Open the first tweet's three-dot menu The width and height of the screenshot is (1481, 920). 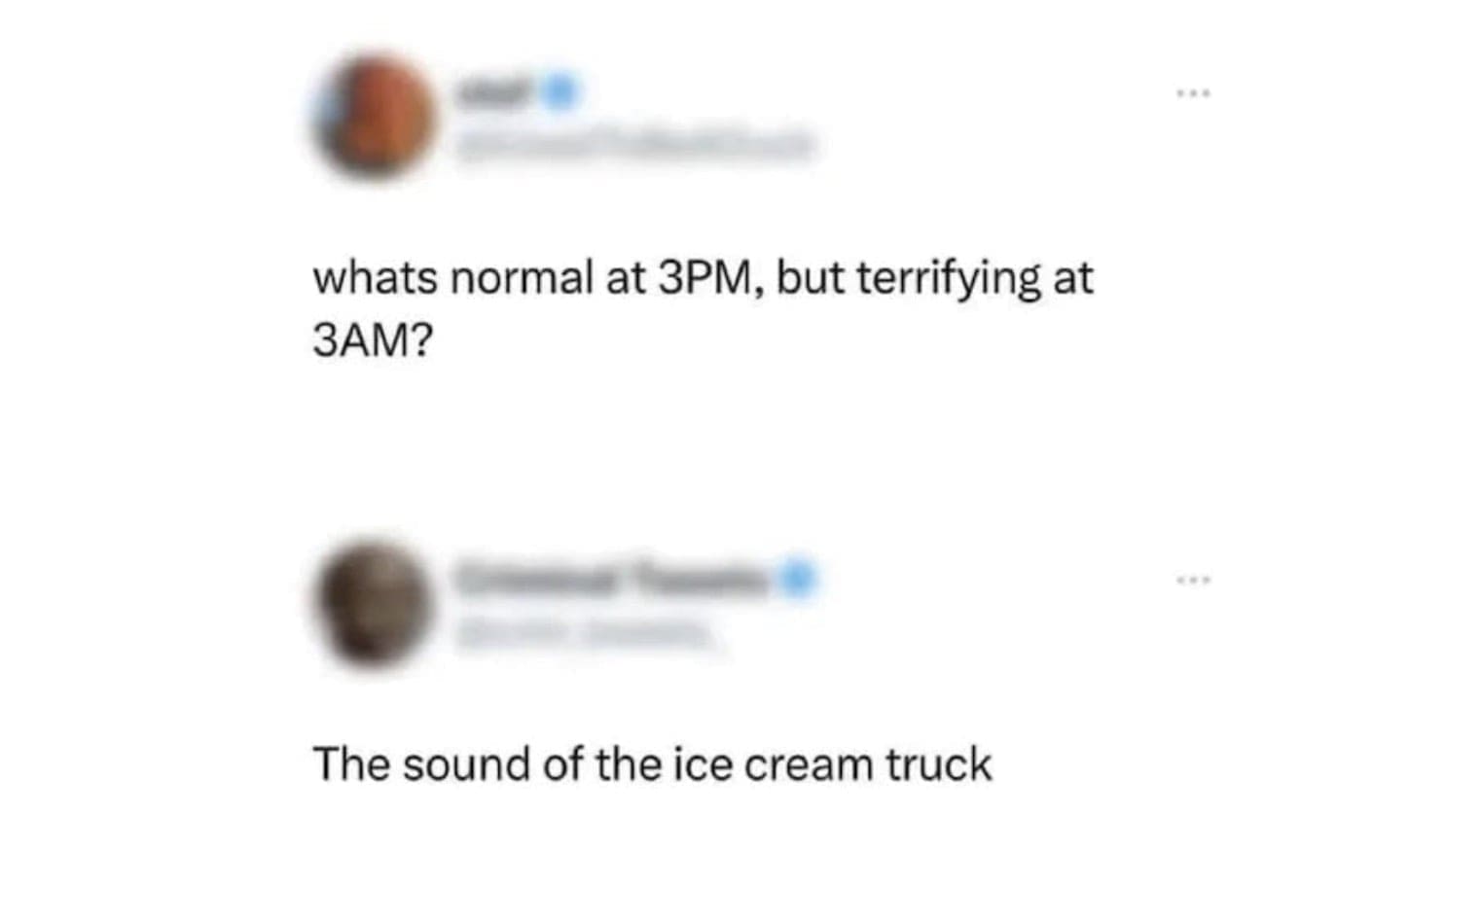[x=1192, y=93]
